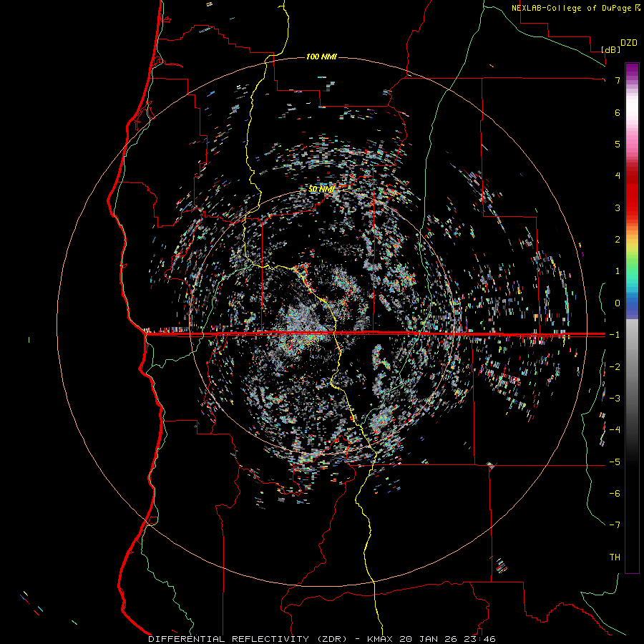Click the 1 value on the color scale
This screenshot has width=644, height=644.
coord(618,271)
